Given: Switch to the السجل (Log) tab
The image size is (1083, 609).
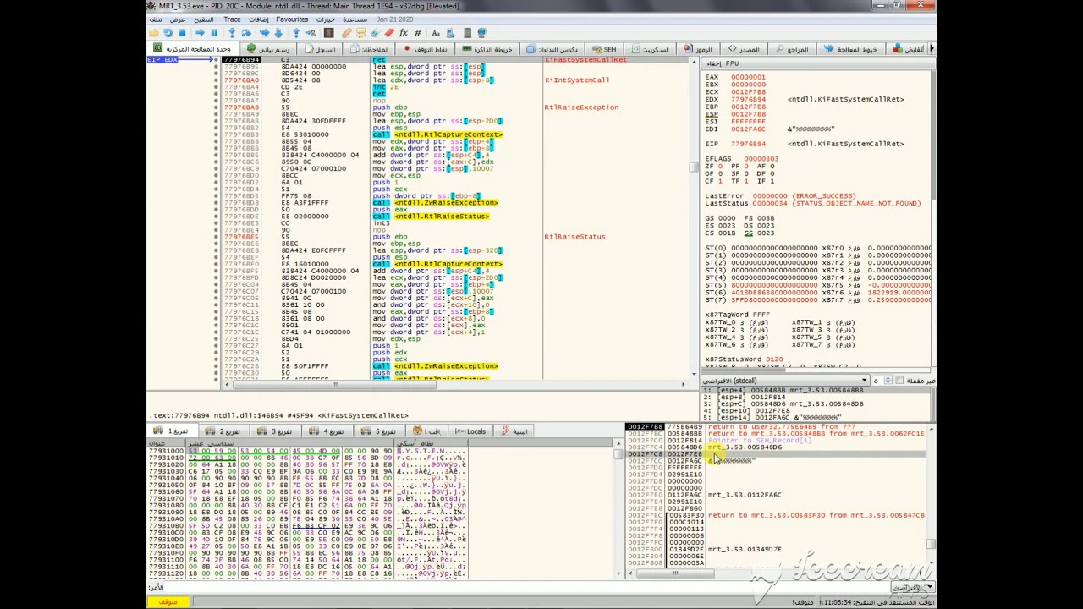Looking at the screenshot, I should pos(320,49).
